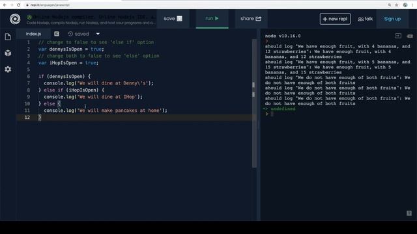Click the editor vertical scrollbar
The image size is (417, 234).
pyautogui.click(x=254, y=103)
